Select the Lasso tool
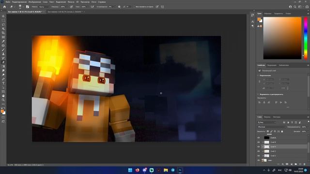Screen dimensions: 310x174 (x=3, y=25)
